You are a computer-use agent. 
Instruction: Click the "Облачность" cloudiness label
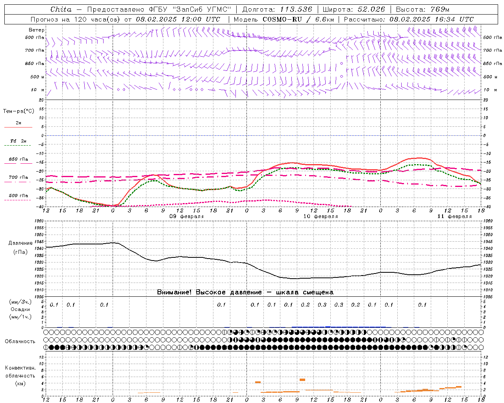20,342
